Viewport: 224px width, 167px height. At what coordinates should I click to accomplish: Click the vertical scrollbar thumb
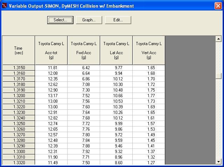click(219, 76)
